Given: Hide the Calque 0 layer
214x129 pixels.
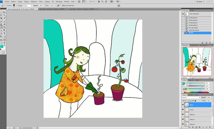Looking at the screenshot, I should (183, 124).
